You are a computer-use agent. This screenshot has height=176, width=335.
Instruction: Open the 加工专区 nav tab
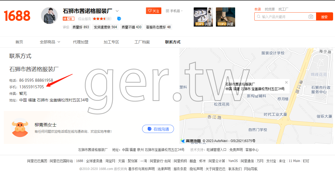111,42
